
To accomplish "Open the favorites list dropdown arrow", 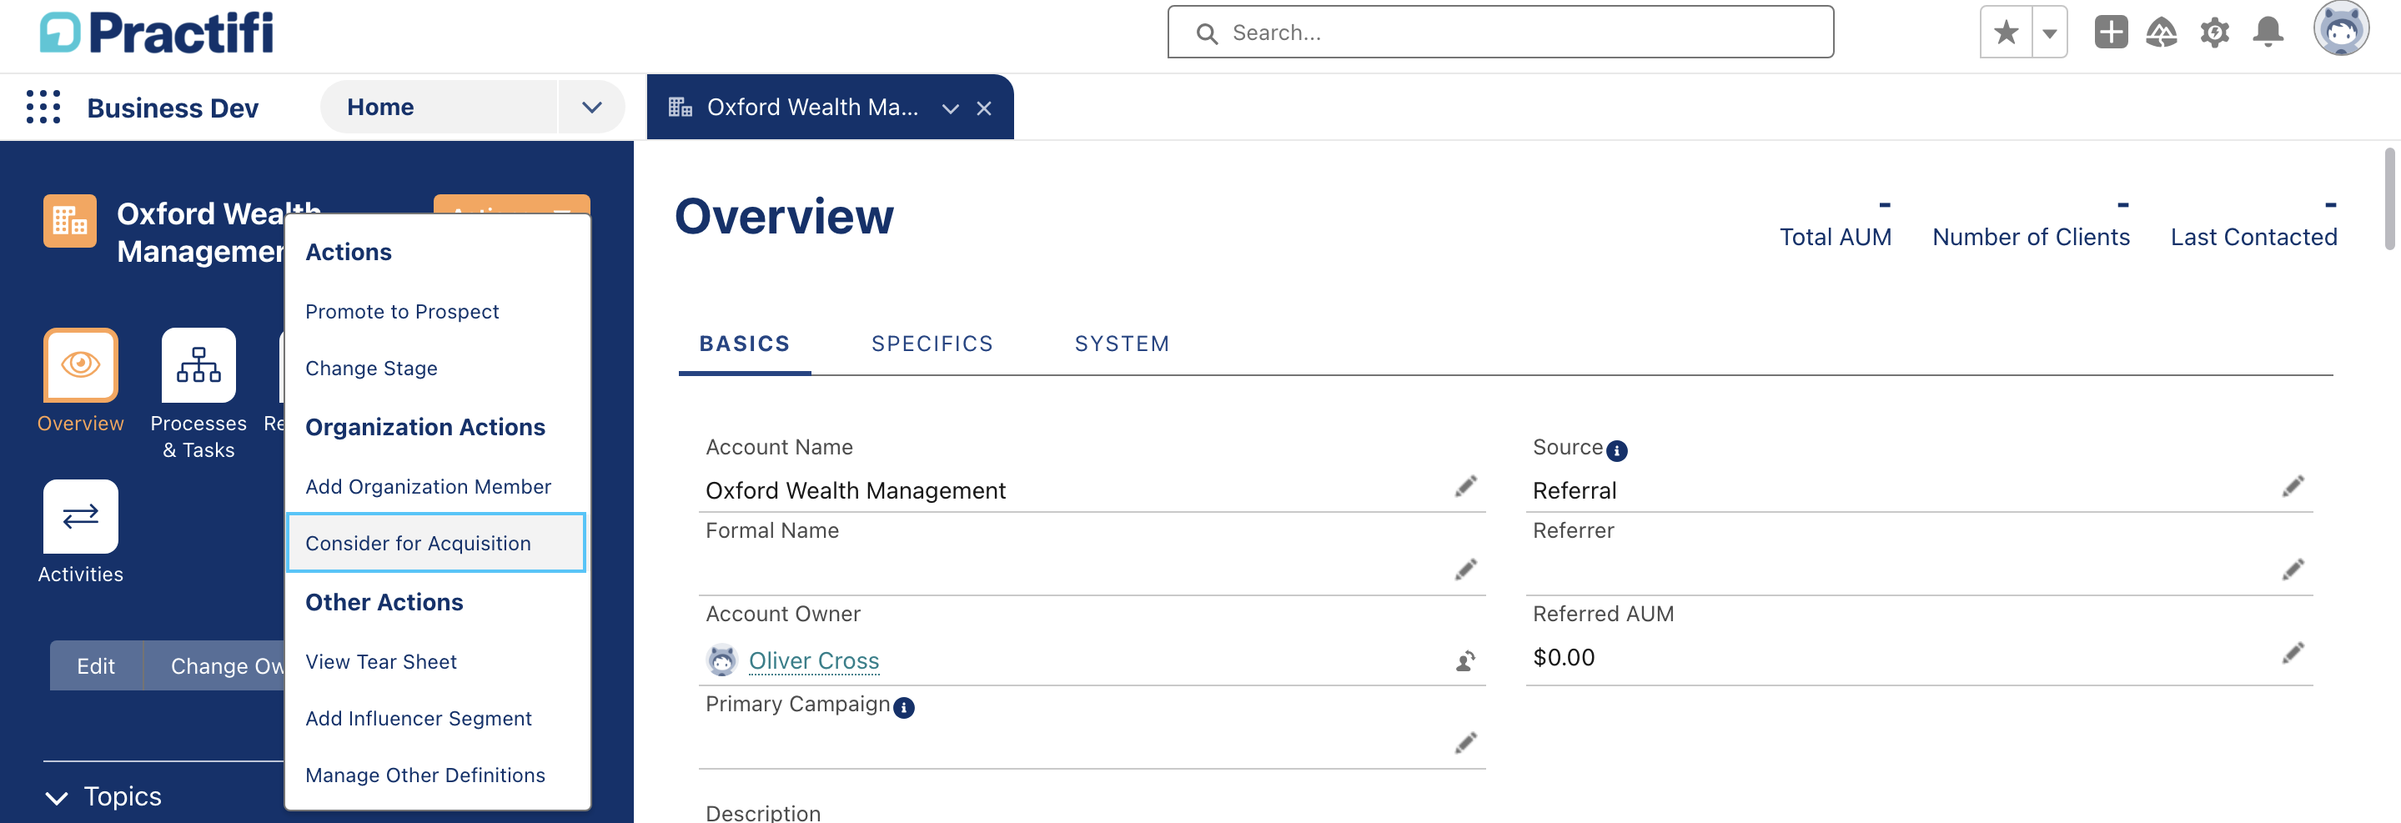I will 2049,33.
